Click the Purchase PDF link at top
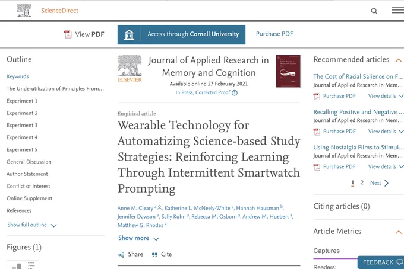This screenshot has height=269, width=404. pyautogui.click(x=274, y=34)
